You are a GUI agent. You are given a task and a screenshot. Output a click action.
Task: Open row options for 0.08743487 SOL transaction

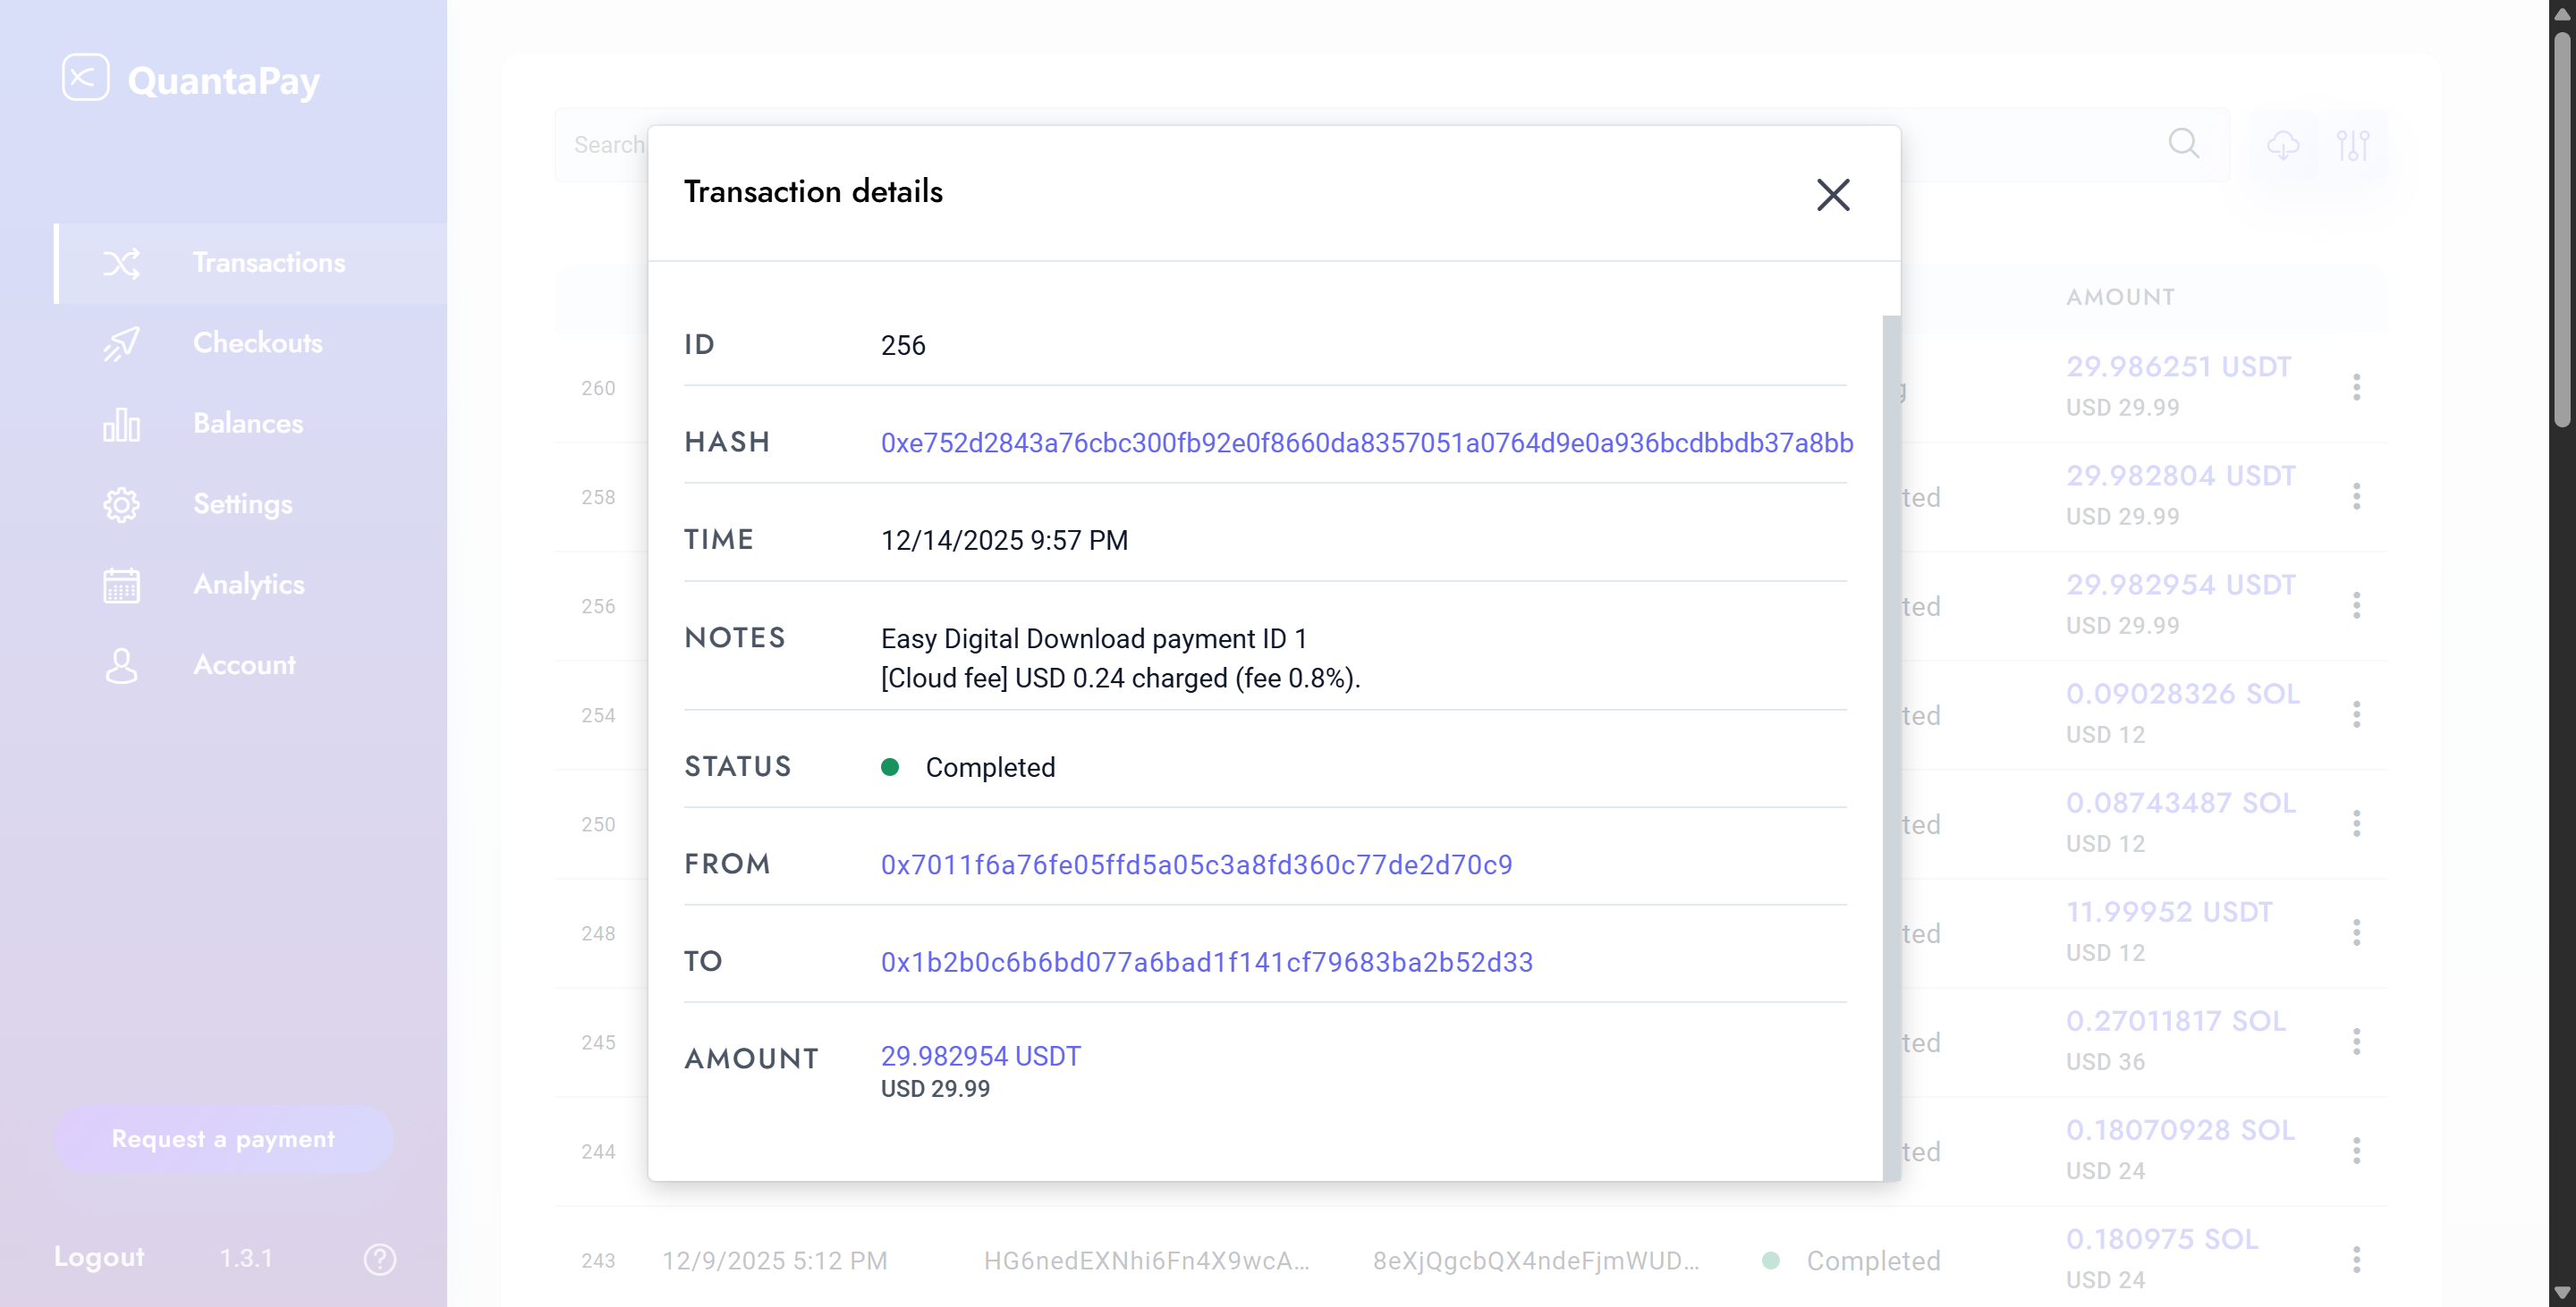tap(2357, 823)
